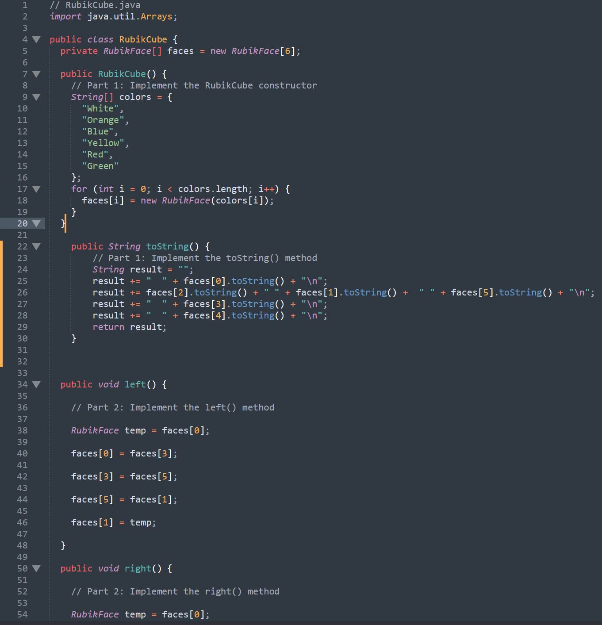Screen dimensions: 602x625
Task: Click the comment about implementing left() method
Action: [173, 407]
